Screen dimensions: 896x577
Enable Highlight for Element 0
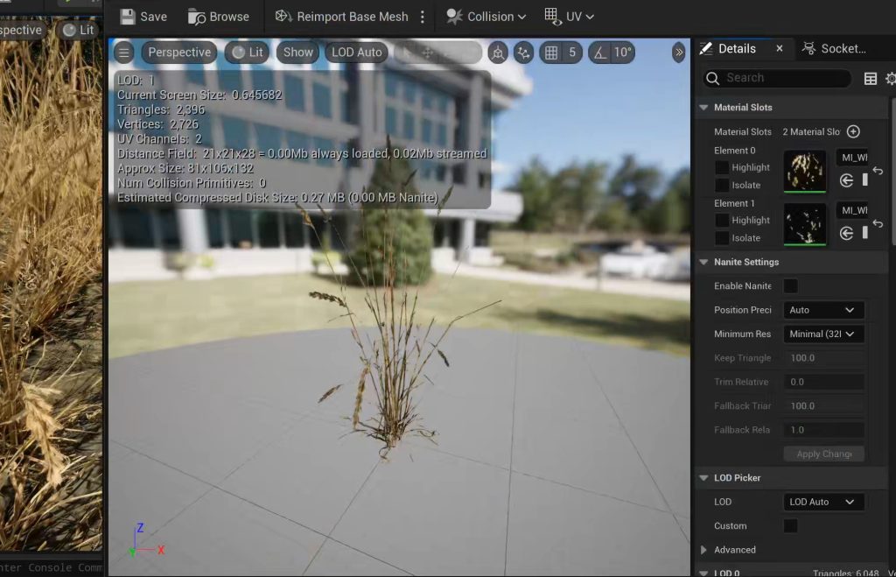[722, 167]
